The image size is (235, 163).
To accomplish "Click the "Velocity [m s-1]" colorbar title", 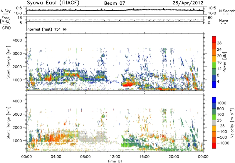I will coord(232,123).
